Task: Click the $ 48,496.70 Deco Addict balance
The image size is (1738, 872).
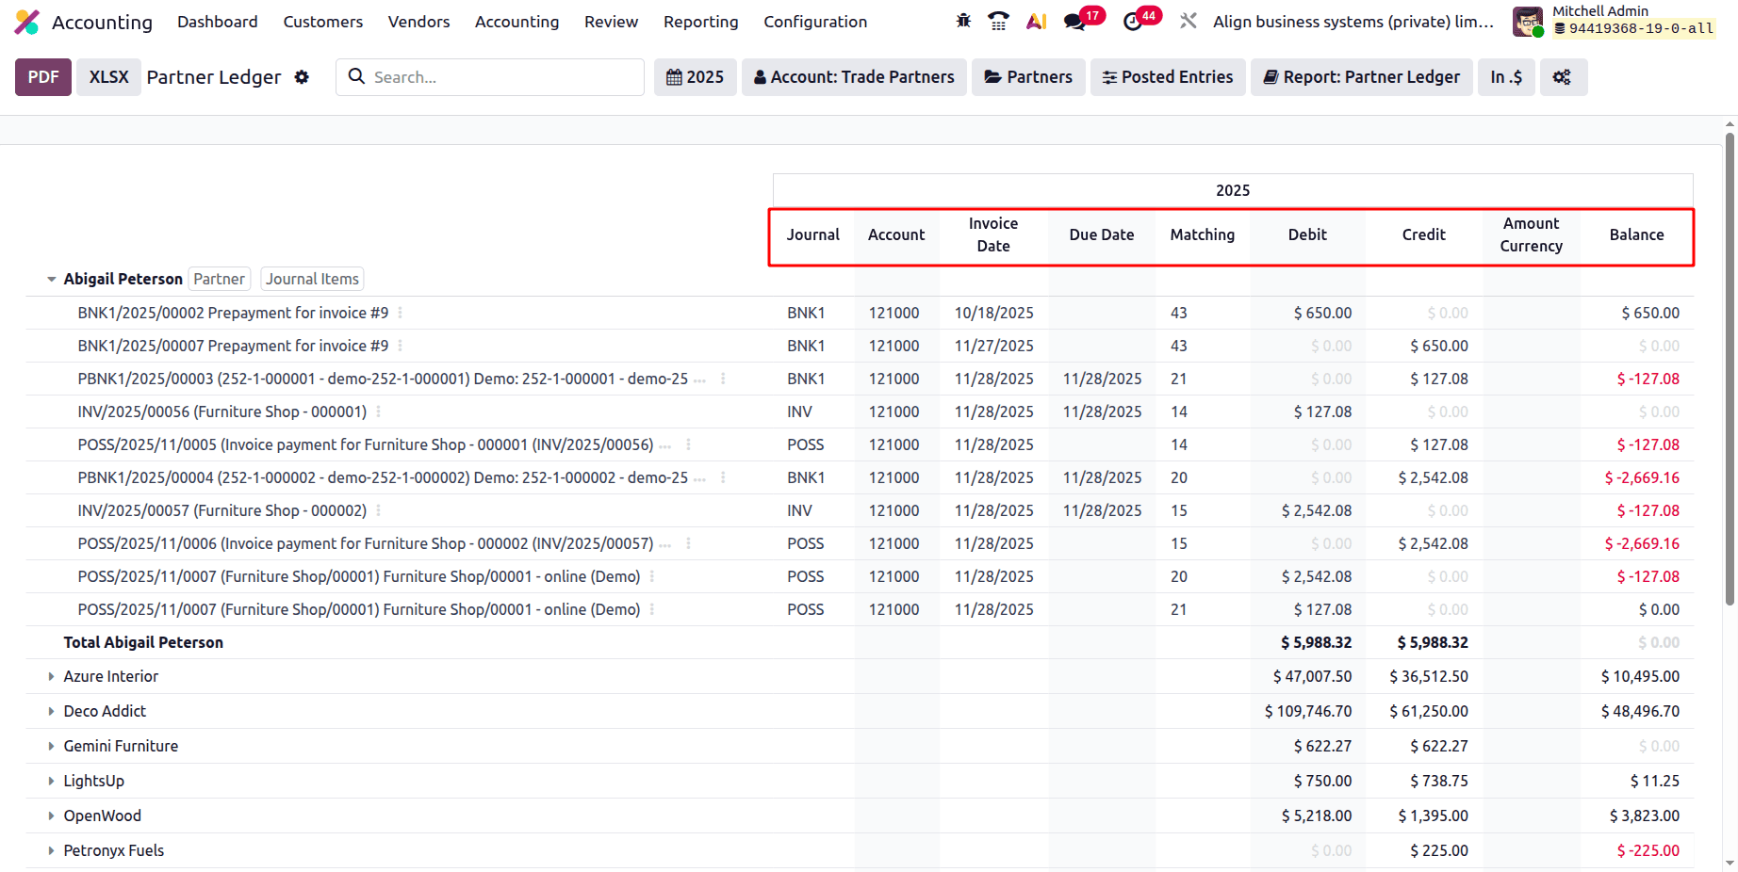Action: click(x=1640, y=711)
